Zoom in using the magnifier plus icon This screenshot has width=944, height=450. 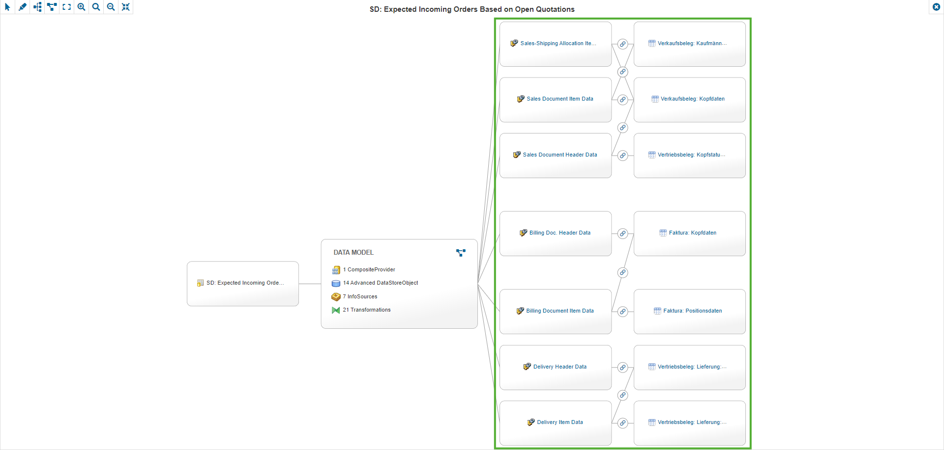(81, 7)
